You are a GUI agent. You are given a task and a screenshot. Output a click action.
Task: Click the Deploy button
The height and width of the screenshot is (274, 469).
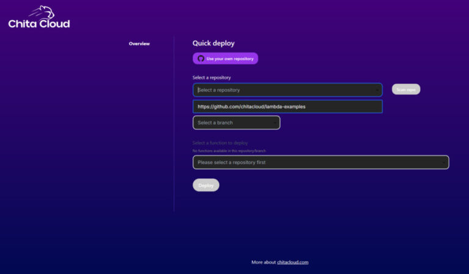coord(206,186)
